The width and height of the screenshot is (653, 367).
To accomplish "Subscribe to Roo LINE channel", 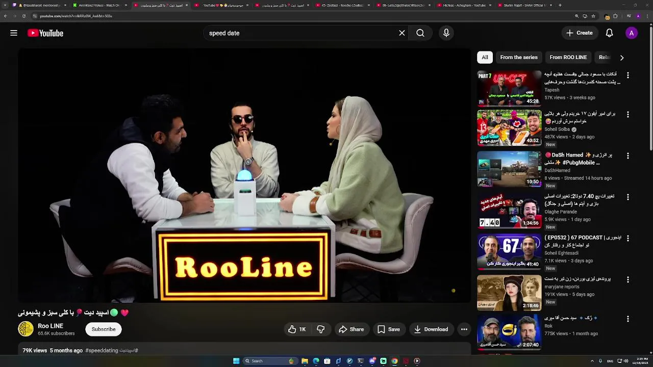I will pyautogui.click(x=104, y=329).
